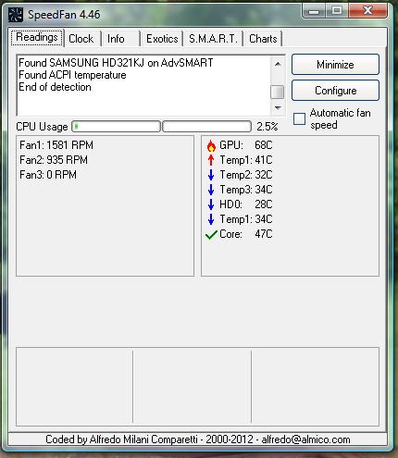Select the Exotics tab
Screen dimensions: 398x458
pos(162,39)
